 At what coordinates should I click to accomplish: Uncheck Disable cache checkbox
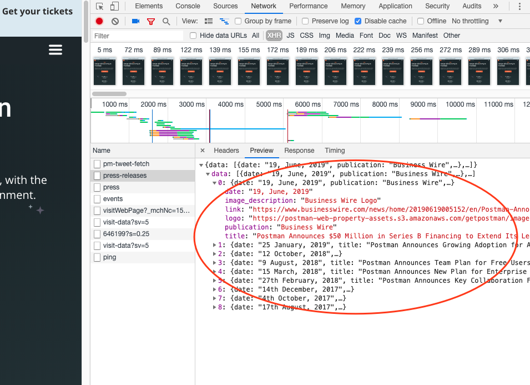358,21
